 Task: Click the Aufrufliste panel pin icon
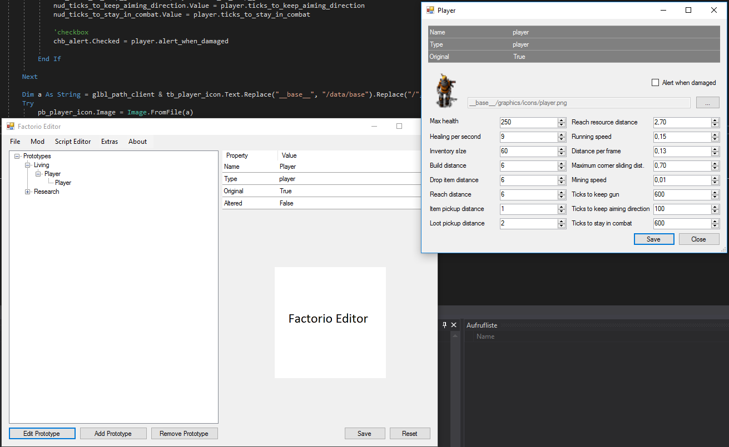[x=444, y=325]
